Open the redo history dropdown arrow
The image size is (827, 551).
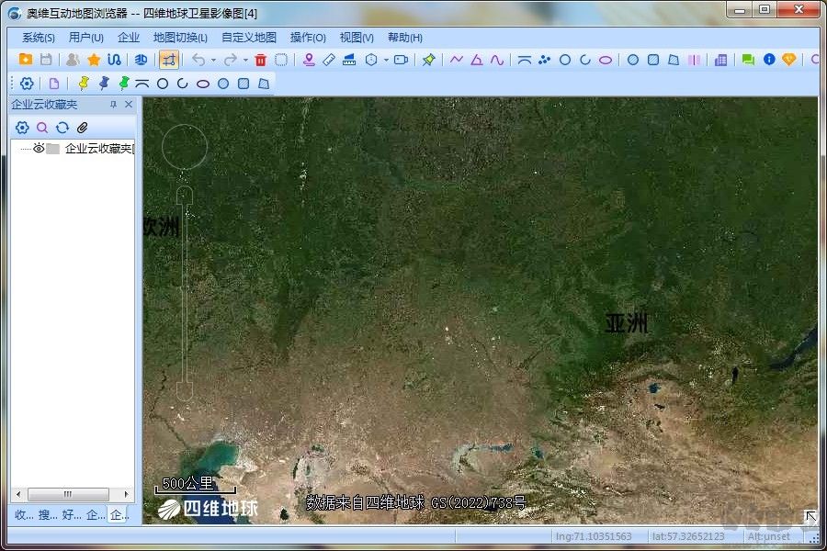pos(245,61)
